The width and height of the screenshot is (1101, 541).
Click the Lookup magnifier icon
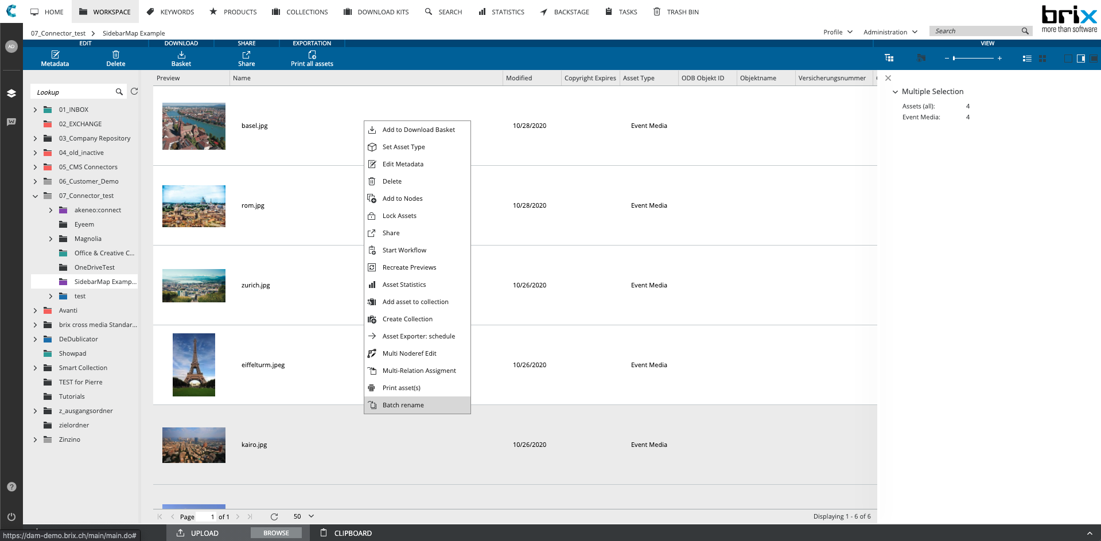[119, 92]
